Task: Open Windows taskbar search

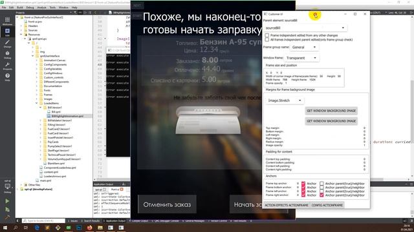Action: click(x=16, y=227)
